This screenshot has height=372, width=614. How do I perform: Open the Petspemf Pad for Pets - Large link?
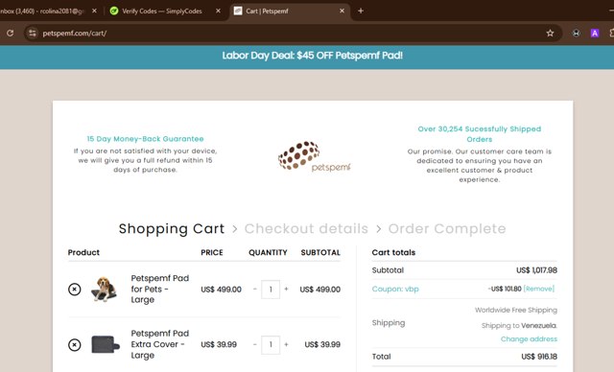coord(160,290)
